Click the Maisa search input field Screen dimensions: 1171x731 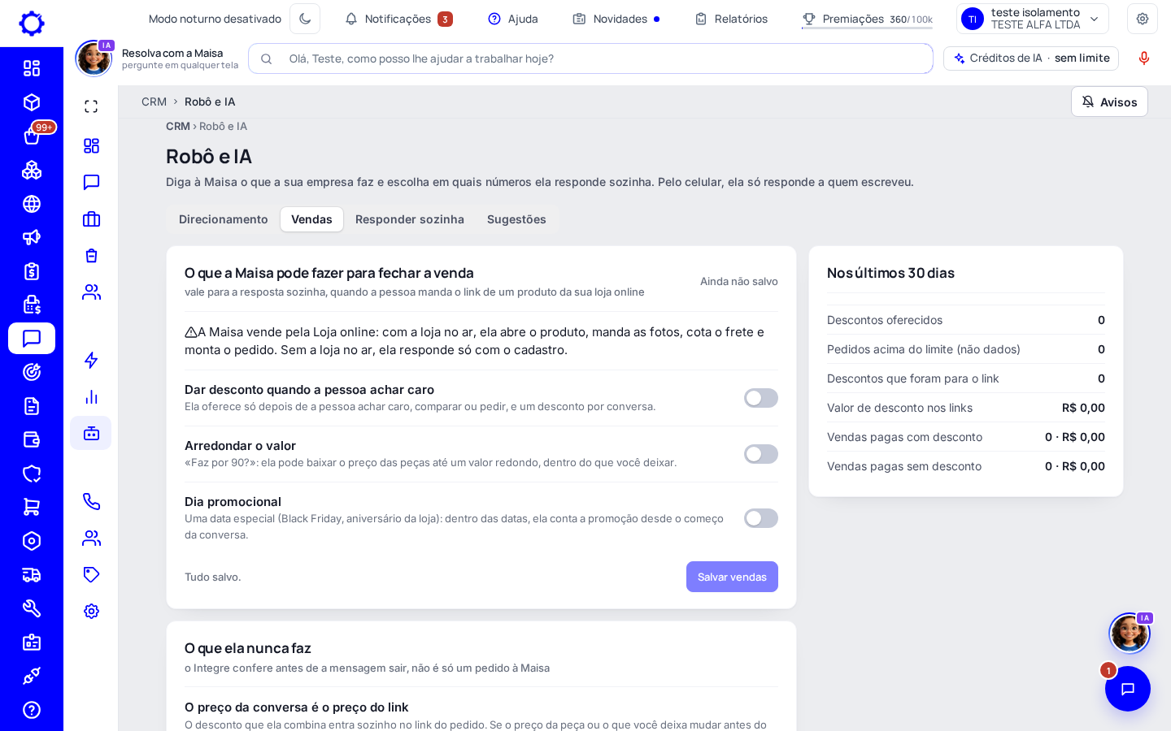pyautogui.click(x=590, y=58)
